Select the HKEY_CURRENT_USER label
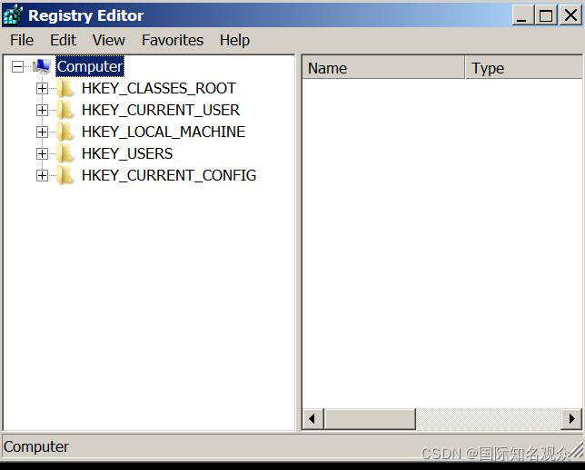 tap(161, 111)
